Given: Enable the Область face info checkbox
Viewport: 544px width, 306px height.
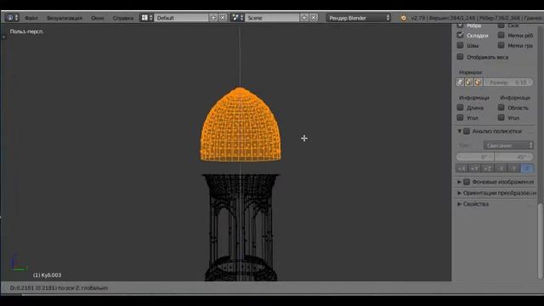Looking at the screenshot, I should pyautogui.click(x=501, y=107).
